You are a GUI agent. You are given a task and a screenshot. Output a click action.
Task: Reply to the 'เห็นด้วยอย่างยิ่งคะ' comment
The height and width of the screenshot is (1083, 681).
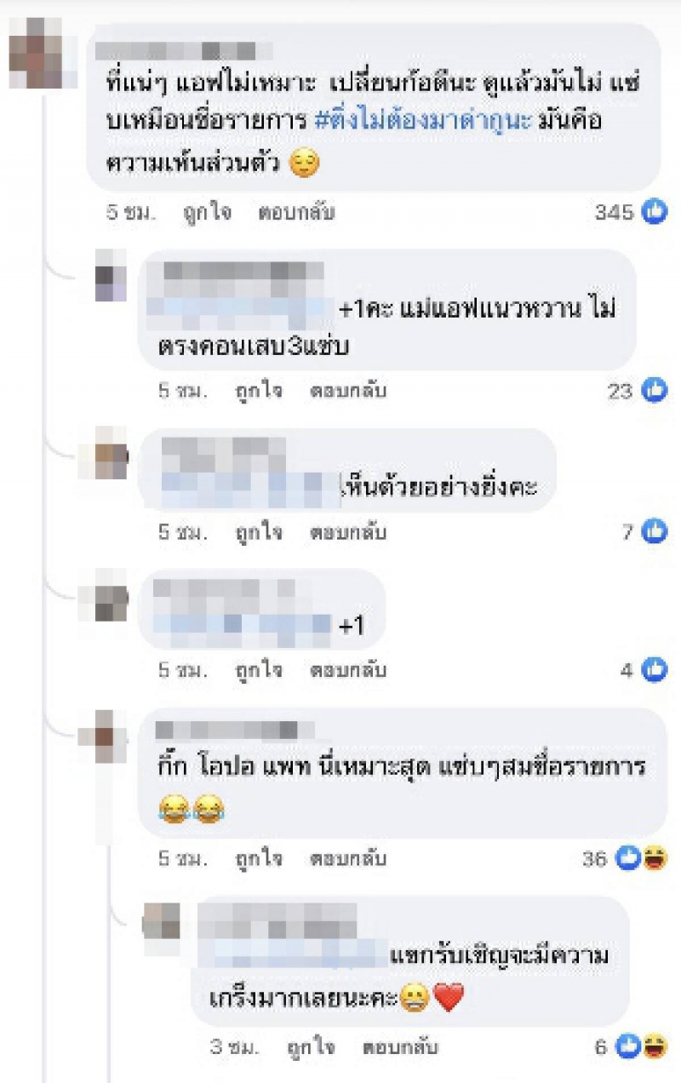[348, 532]
